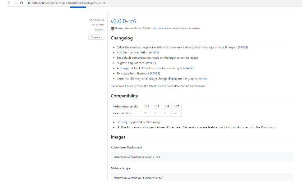Image resolution: width=305 pixels, height=186 pixels.
Task: Click the Images section heading
Action: pos(118,137)
